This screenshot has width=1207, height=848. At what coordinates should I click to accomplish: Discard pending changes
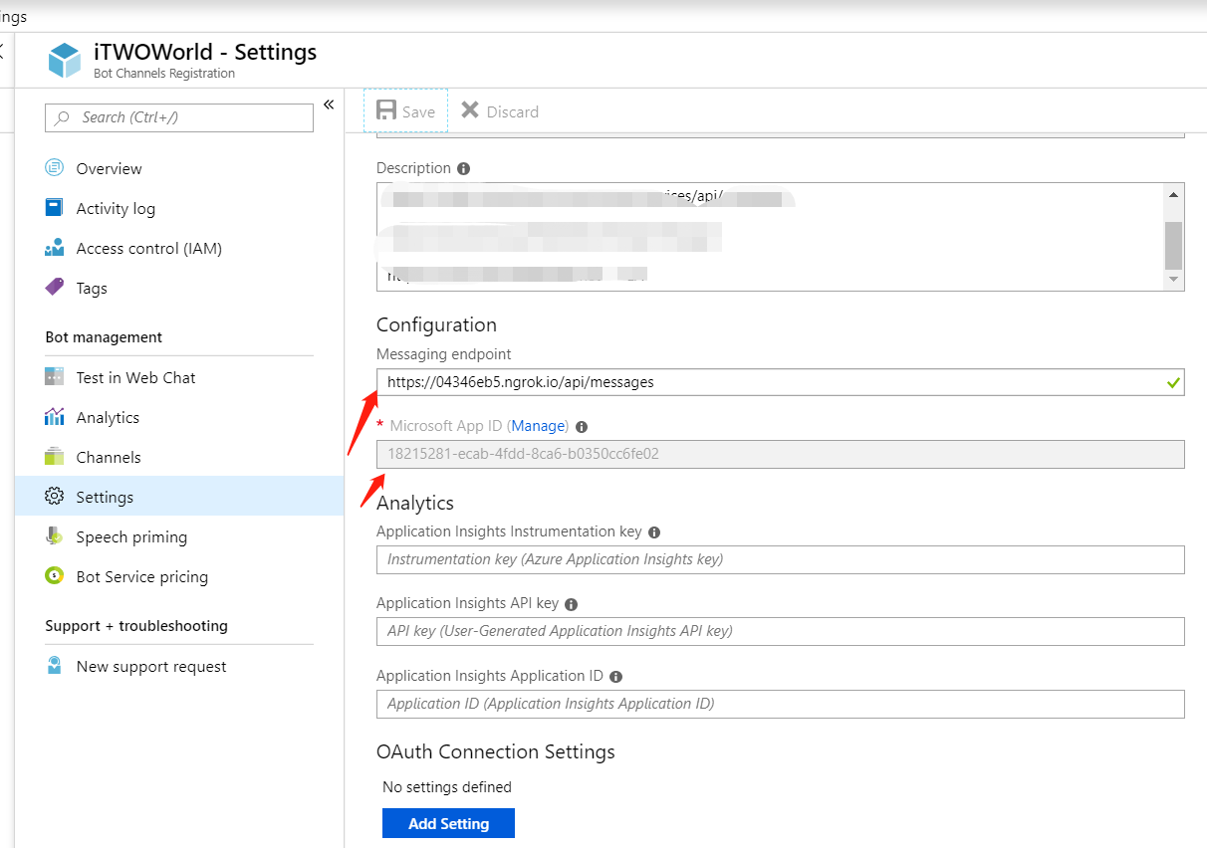(x=499, y=111)
